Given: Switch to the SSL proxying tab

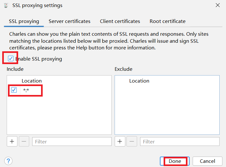Looking at the screenshot, I should [x=24, y=21].
